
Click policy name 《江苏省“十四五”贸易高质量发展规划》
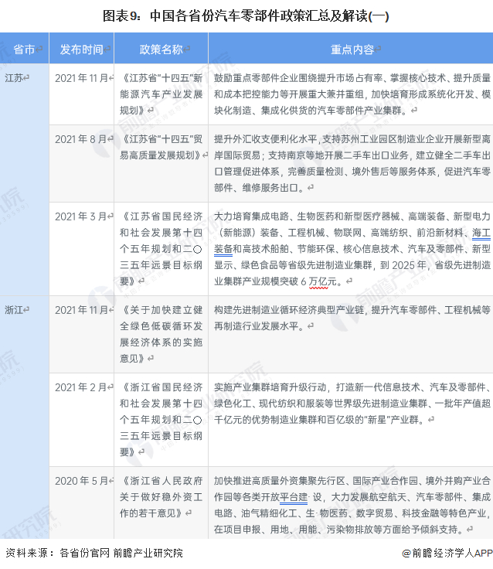coord(161,148)
